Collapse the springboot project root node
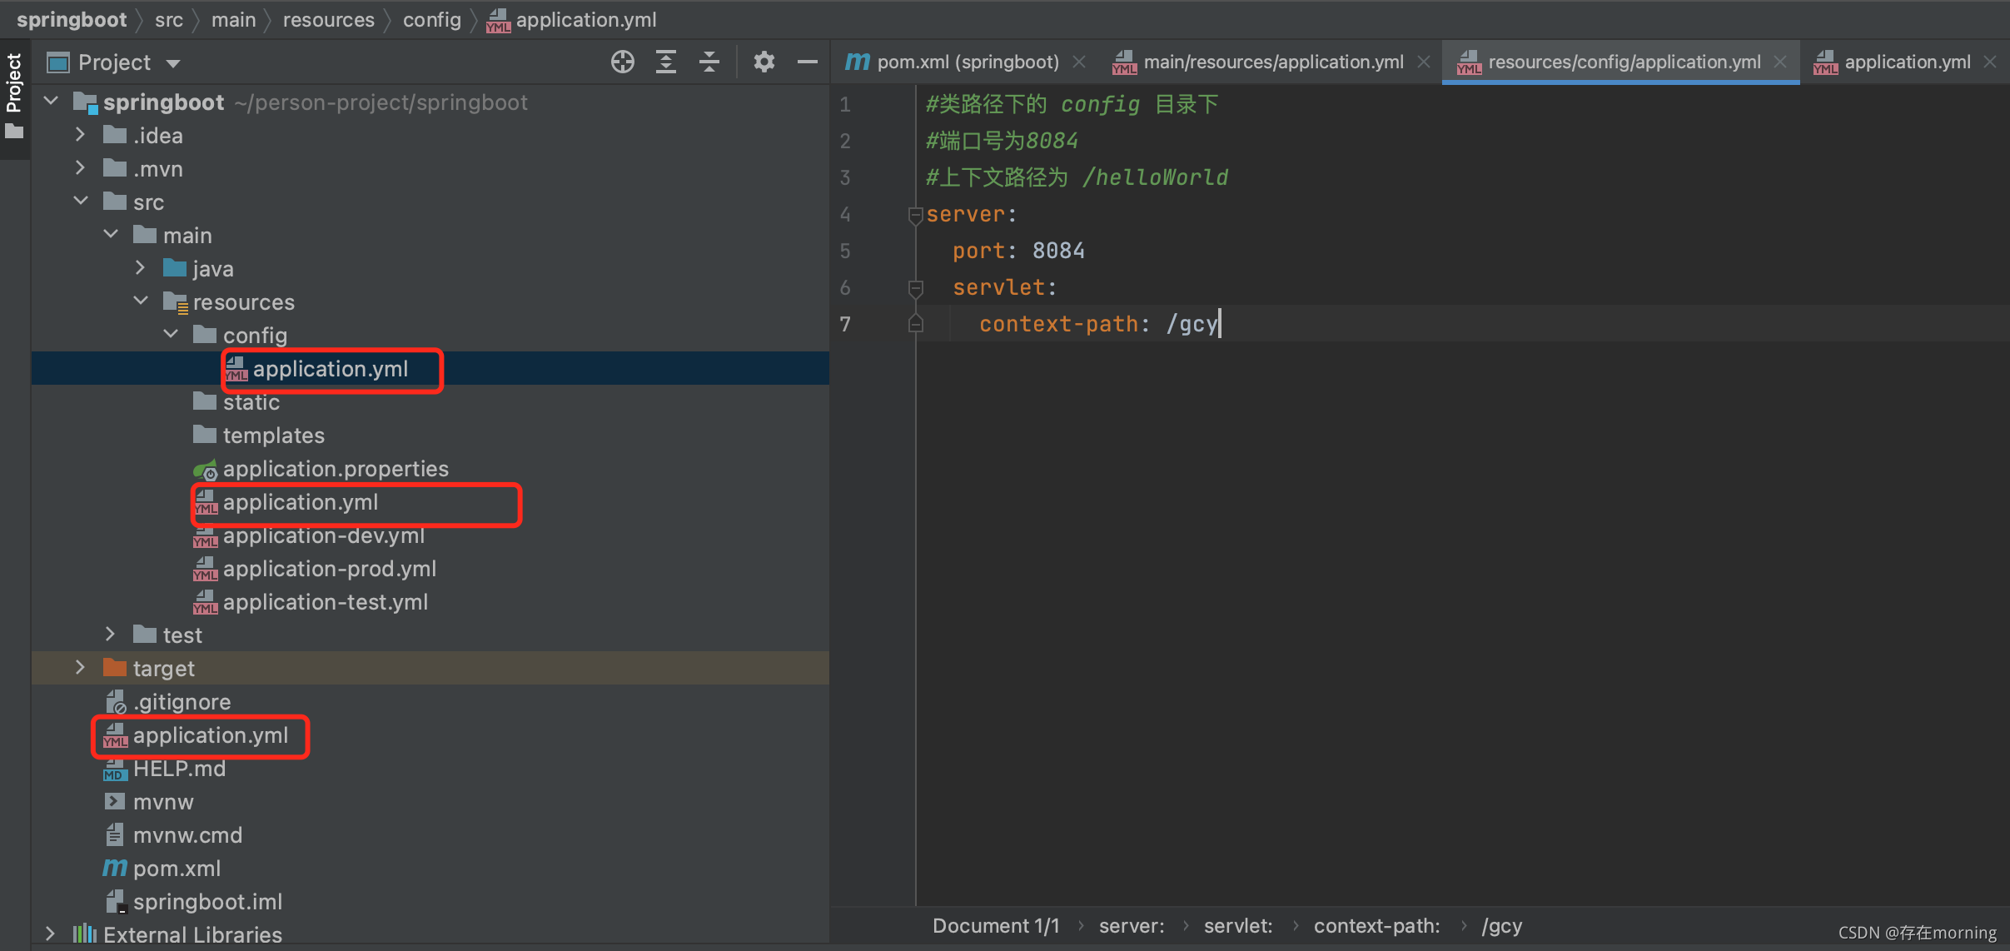Image resolution: width=2010 pixels, height=951 pixels. pyautogui.click(x=51, y=102)
